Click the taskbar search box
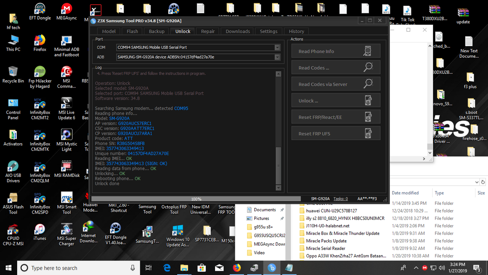This screenshot has width=488, height=275. pos(79,268)
